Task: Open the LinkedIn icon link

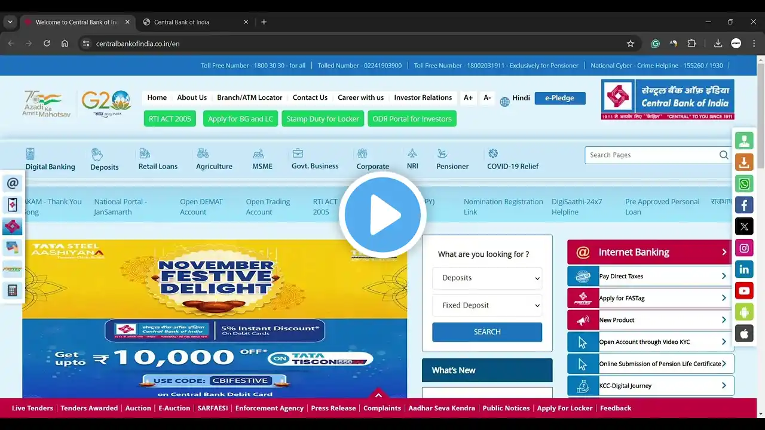Action: coord(744,269)
